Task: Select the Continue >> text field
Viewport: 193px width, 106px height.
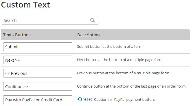Action: (x=38, y=86)
